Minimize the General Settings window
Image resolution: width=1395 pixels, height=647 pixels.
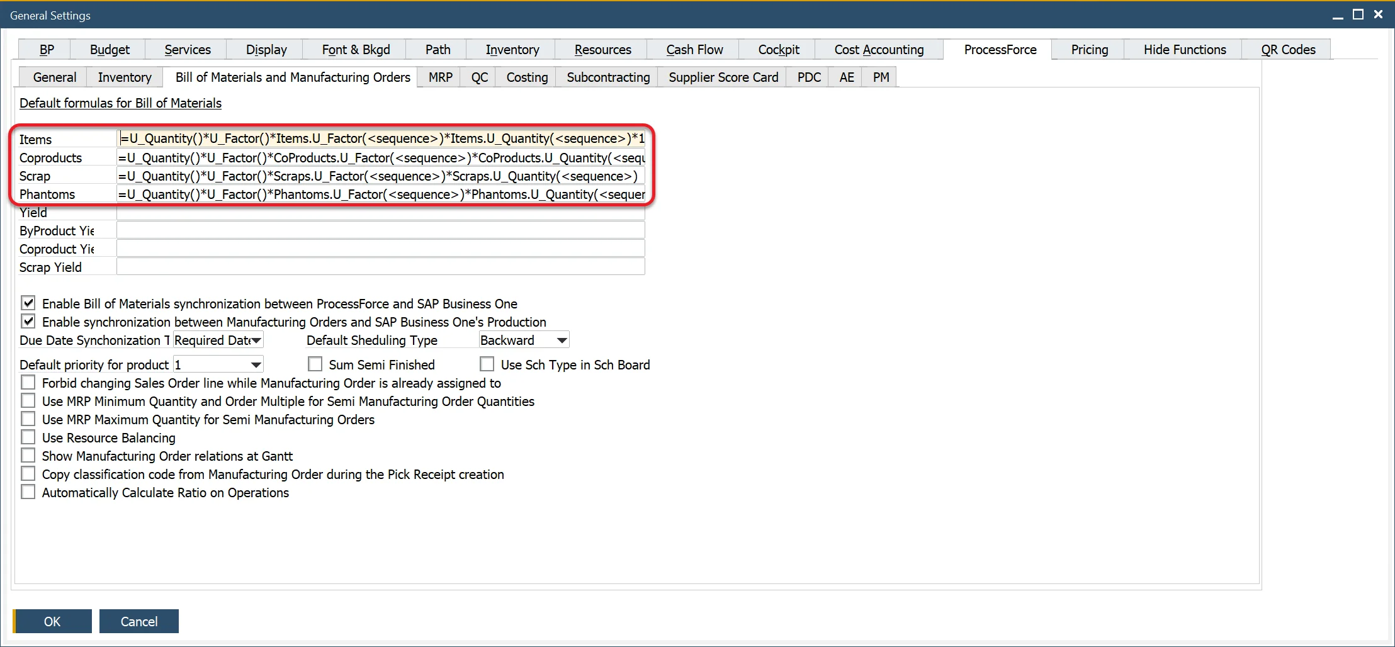(x=1338, y=15)
